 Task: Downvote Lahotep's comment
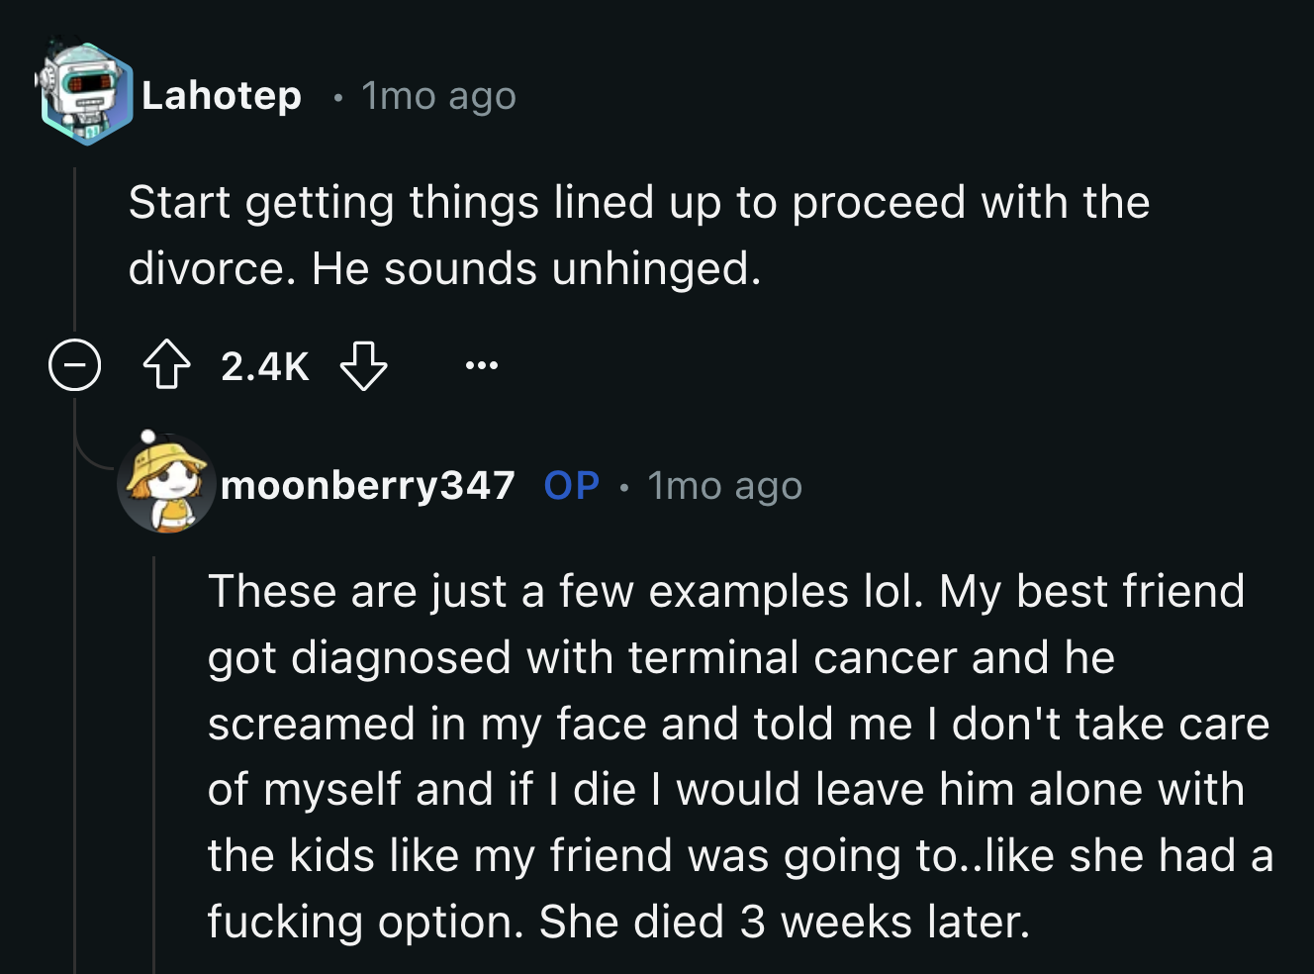click(x=363, y=365)
